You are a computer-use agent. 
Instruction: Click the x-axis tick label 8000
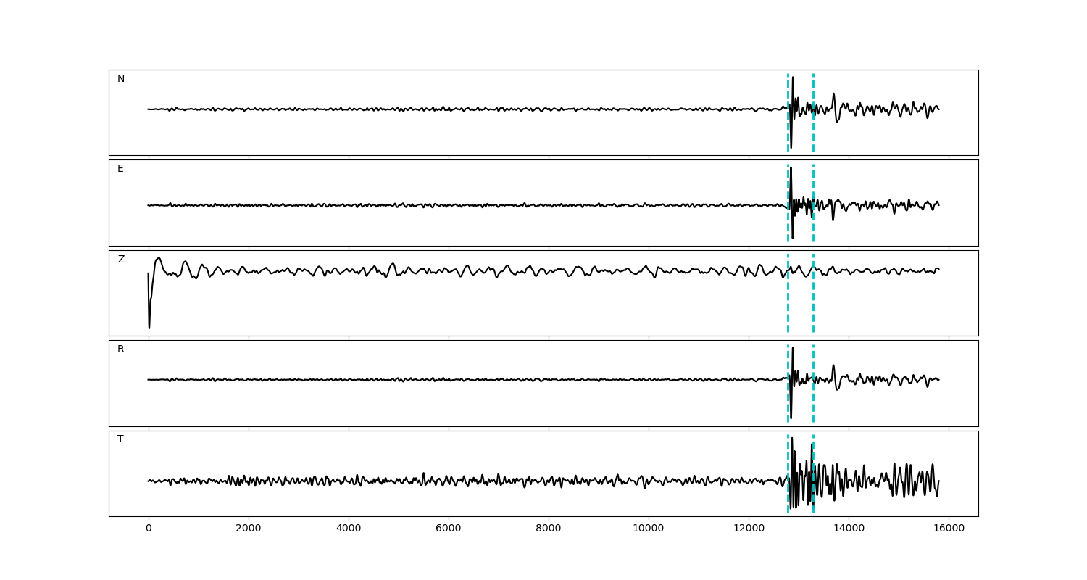549,529
